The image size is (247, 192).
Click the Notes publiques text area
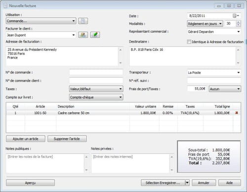click(x=45, y=163)
